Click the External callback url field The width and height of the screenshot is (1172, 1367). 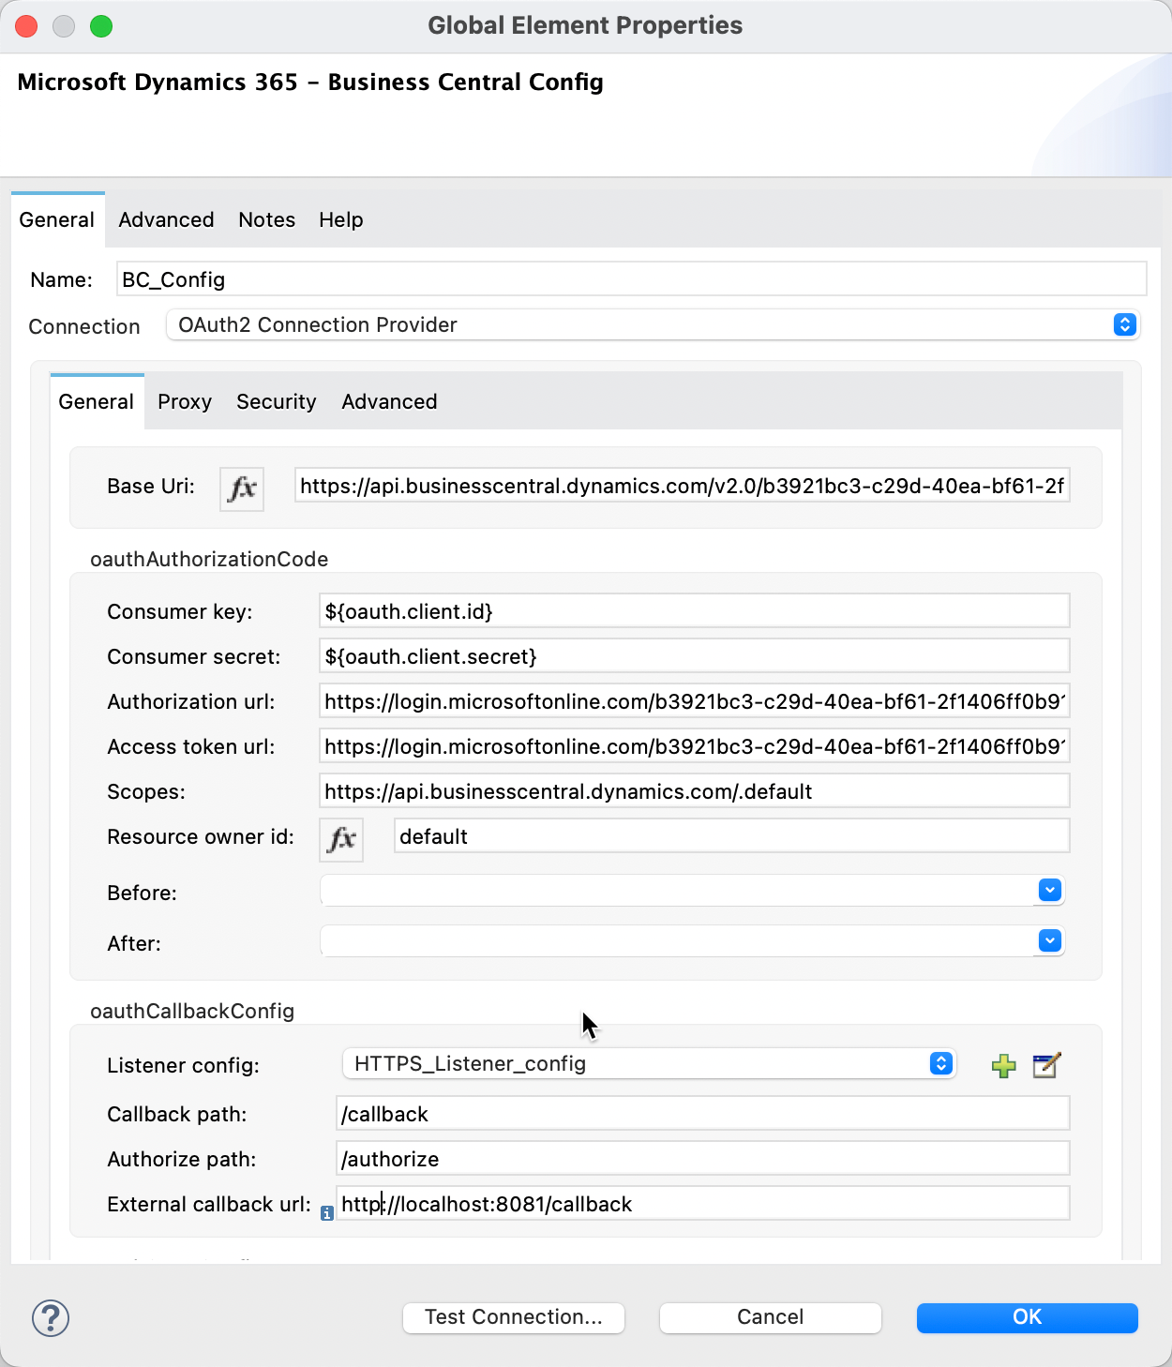[703, 1204]
